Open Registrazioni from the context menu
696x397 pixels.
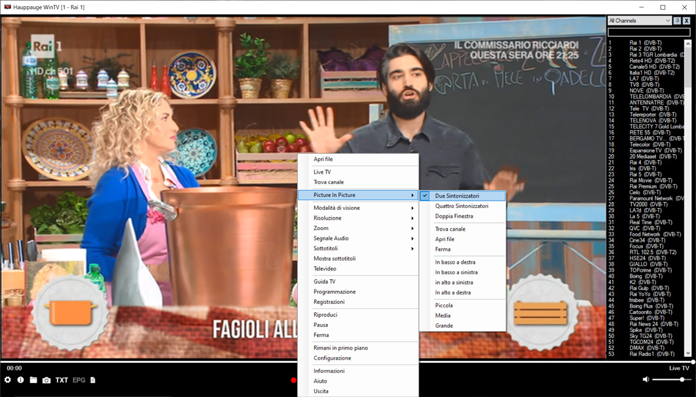tap(358, 302)
